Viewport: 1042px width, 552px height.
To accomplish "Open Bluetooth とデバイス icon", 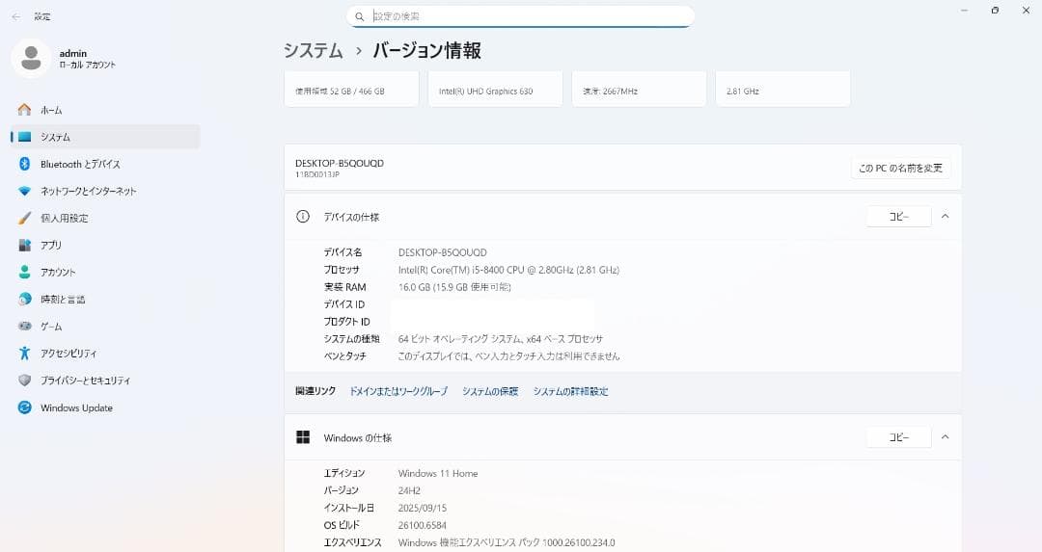I will (24, 164).
